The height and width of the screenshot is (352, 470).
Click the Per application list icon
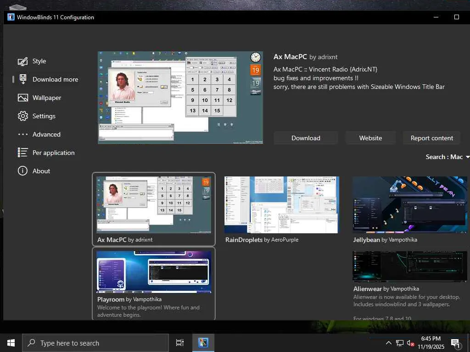(23, 153)
